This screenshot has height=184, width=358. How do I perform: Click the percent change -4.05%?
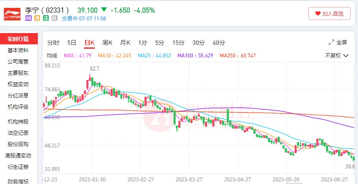(144, 10)
